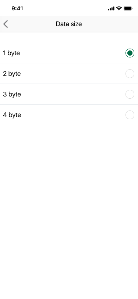The width and height of the screenshot is (138, 299).
Task: Click the "1 byte" text label
Action: click(11, 53)
